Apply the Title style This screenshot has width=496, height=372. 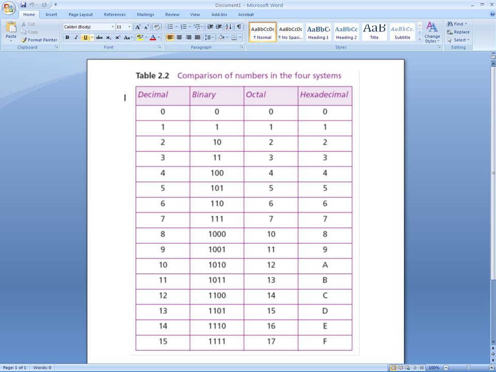374,32
